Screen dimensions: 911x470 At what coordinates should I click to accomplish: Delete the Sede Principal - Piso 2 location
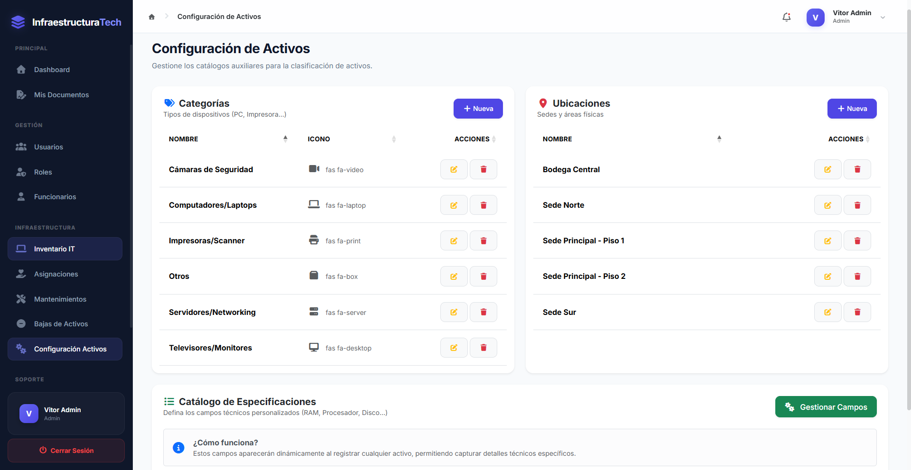857,276
